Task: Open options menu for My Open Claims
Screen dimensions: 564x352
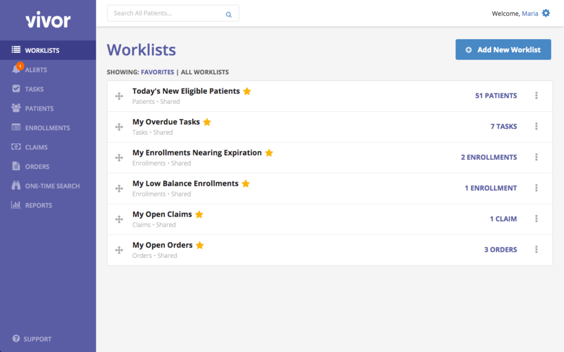Action: (x=536, y=219)
